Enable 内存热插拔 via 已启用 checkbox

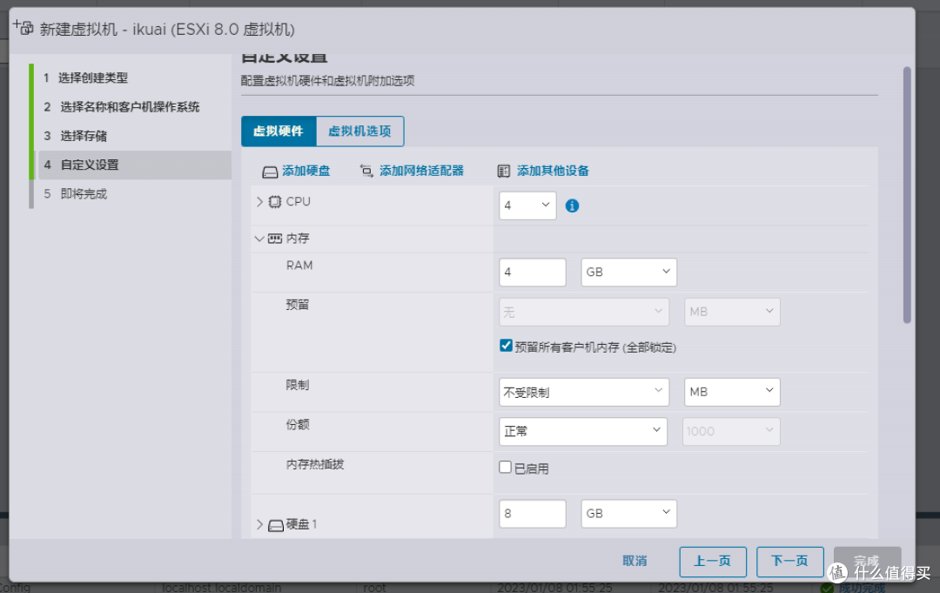[505, 467]
